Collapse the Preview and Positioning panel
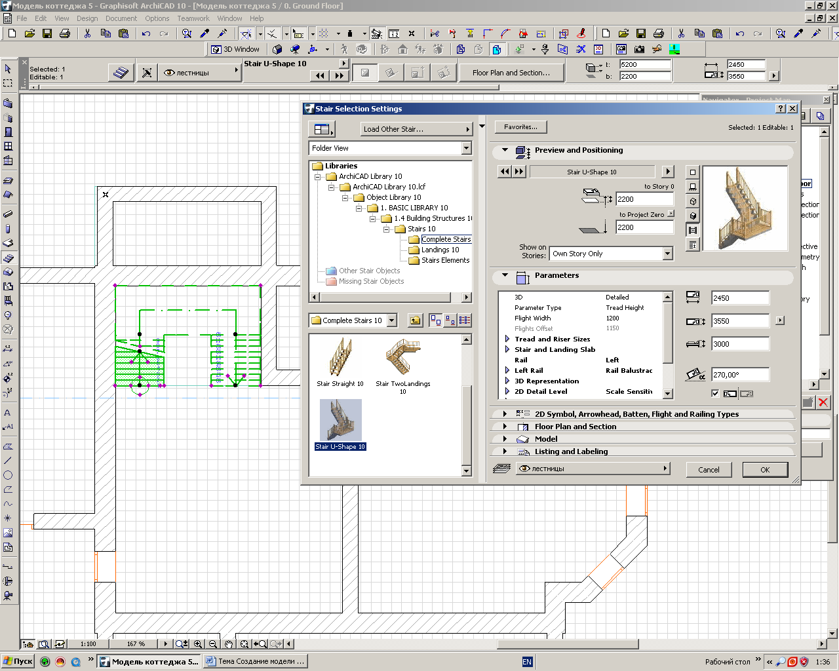Screen dimensions: 839x671 pyautogui.click(x=505, y=150)
